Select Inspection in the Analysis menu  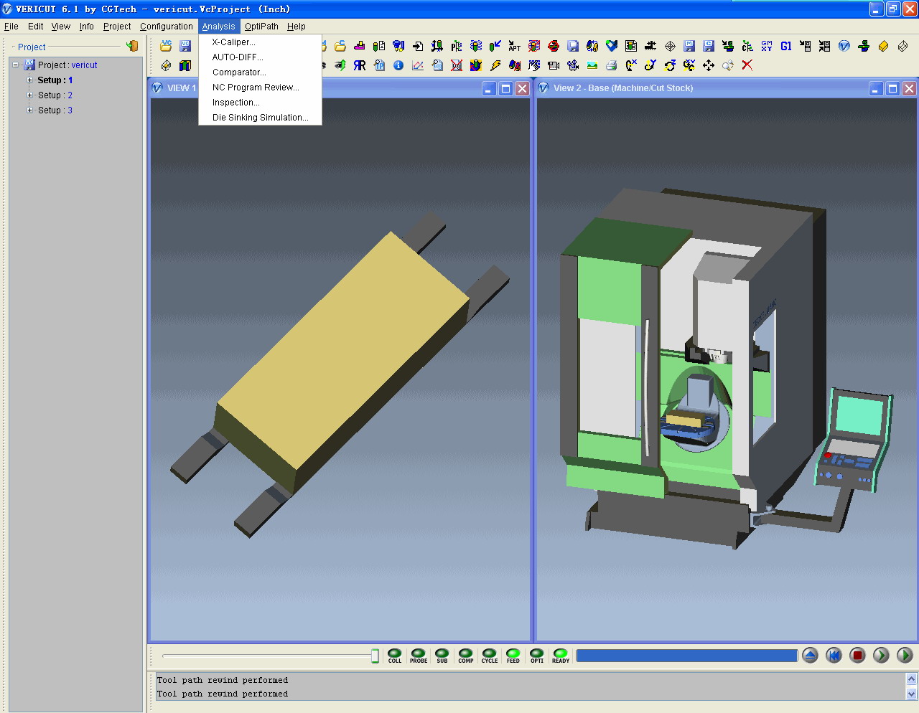(x=260, y=103)
